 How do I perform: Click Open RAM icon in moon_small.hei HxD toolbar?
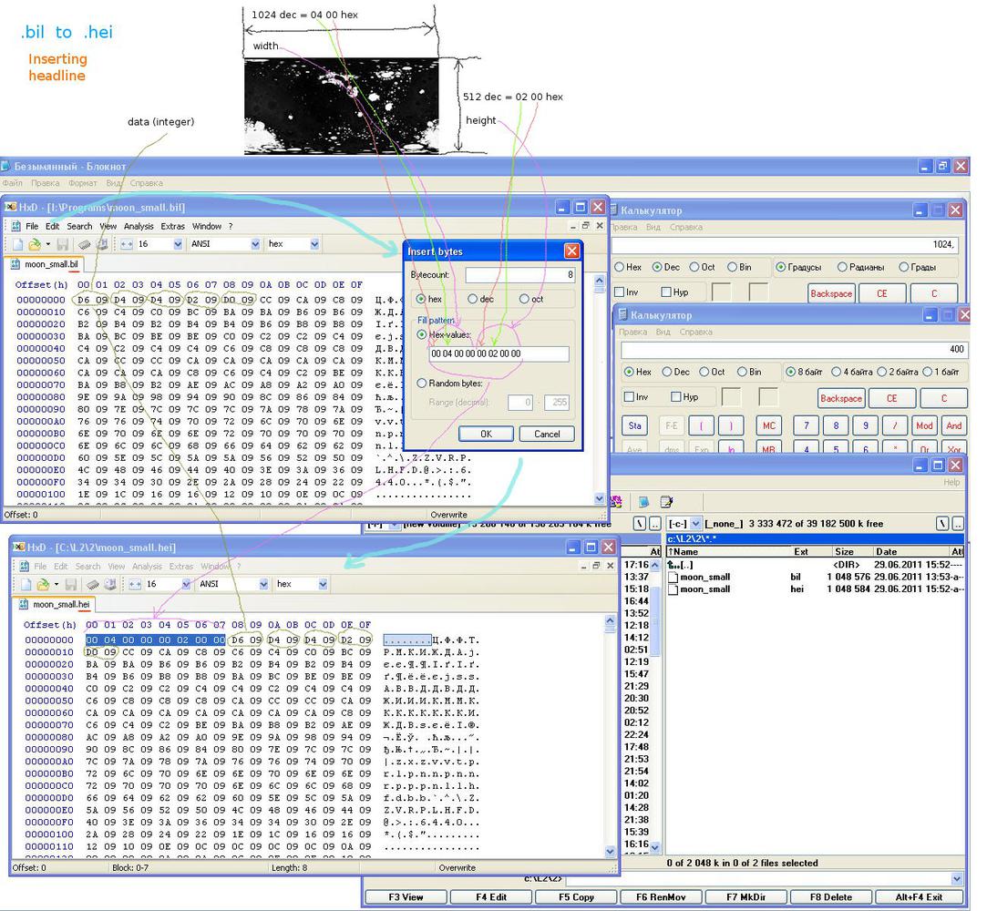(93, 585)
